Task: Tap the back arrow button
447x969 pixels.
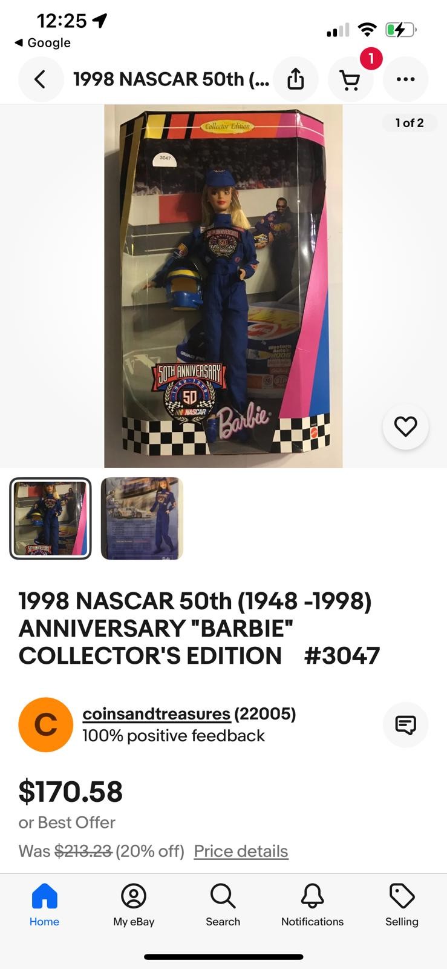Action: click(41, 79)
